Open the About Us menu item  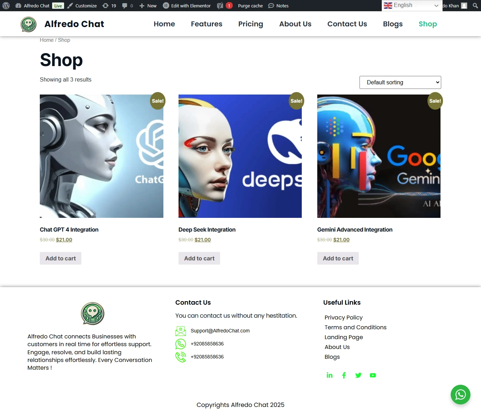click(295, 24)
